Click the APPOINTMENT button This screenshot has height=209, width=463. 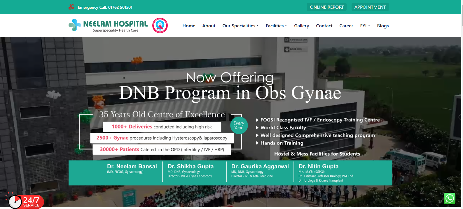click(x=370, y=7)
